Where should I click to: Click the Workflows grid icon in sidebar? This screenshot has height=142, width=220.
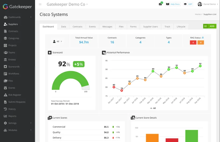(x=5, y=74)
